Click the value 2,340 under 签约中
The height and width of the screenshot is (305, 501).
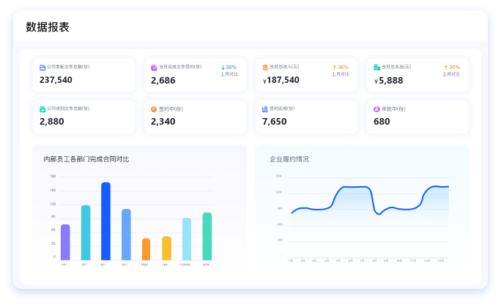163,122
